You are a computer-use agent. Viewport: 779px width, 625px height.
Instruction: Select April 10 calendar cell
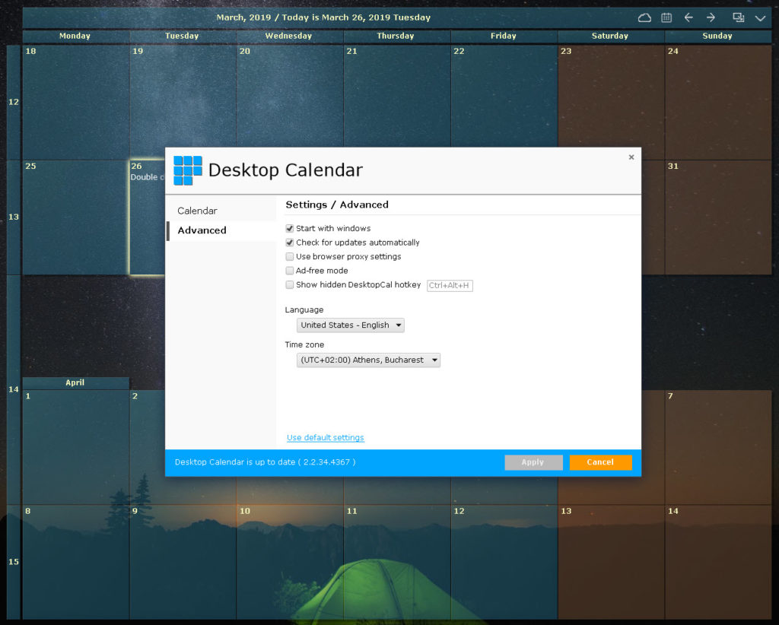tap(290, 563)
